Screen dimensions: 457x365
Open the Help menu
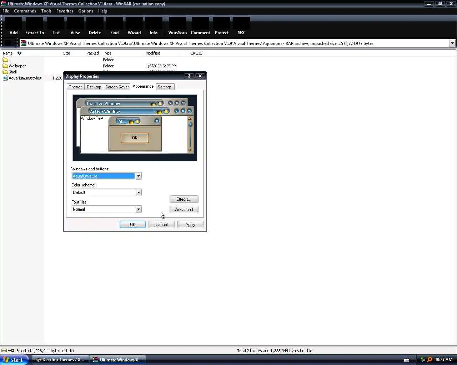click(102, 11)
